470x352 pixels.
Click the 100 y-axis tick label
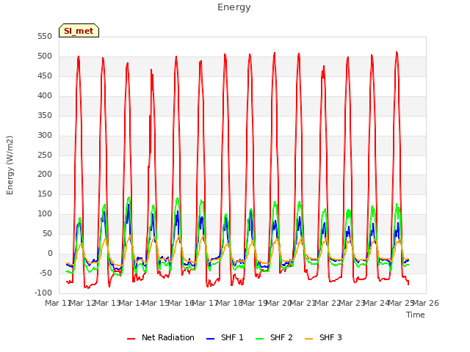click(45, 213)
